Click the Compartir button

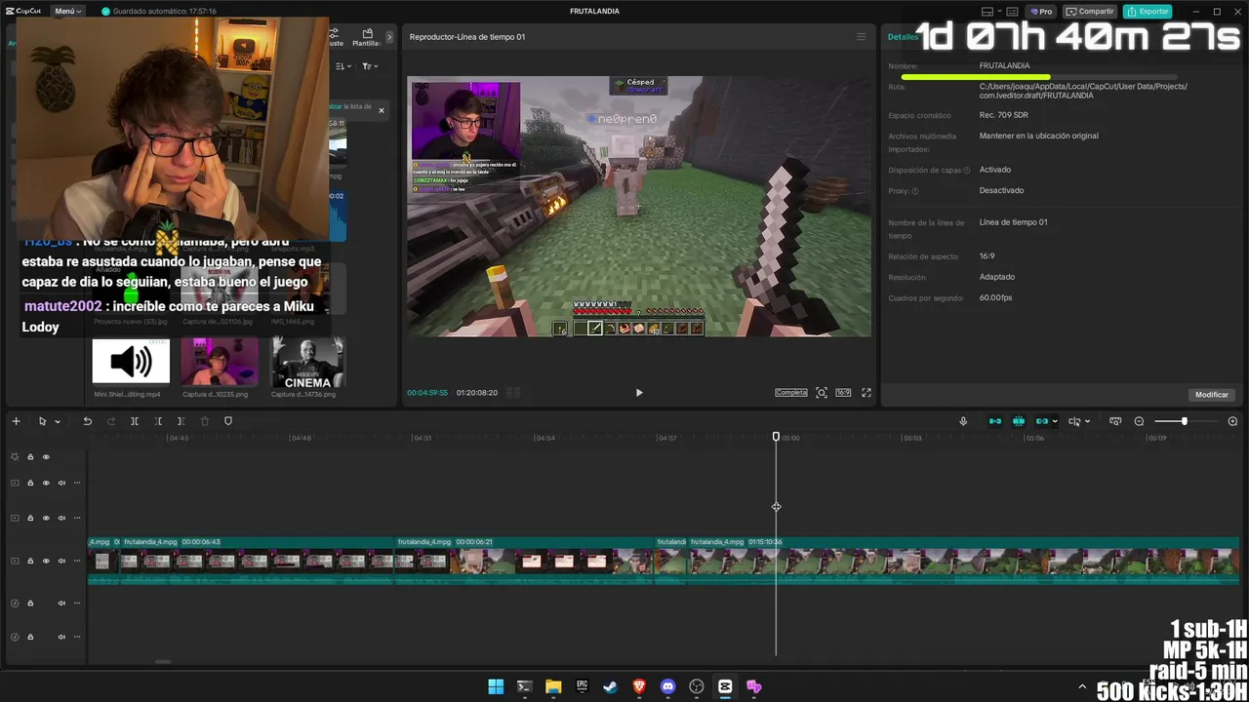[x=1090, y=12]
